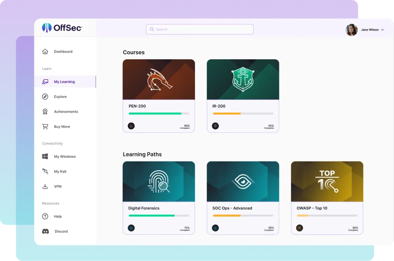Image resolution: width=394 pixels, height=261 pixels.
Task: Open the PEN-200 course title
Action: tap(137, 106)
